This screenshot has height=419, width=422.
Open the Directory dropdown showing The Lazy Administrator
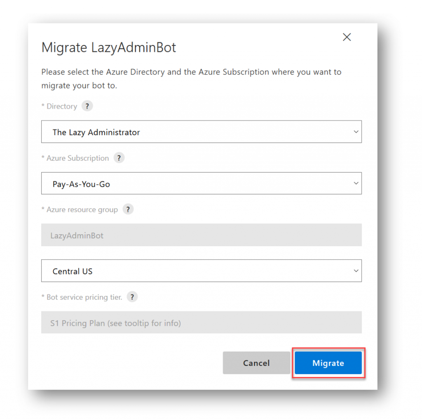(x=201, y=132)
